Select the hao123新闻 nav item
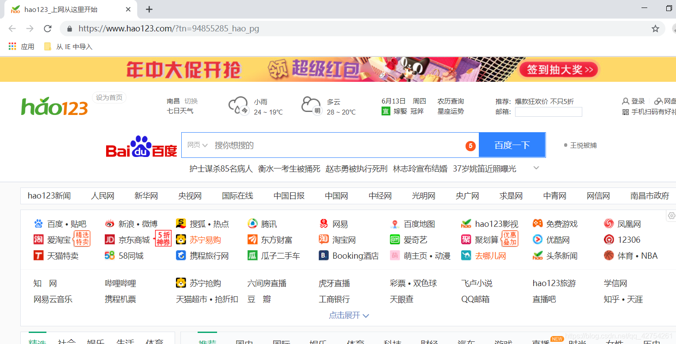676x344 pixels. 49,196
